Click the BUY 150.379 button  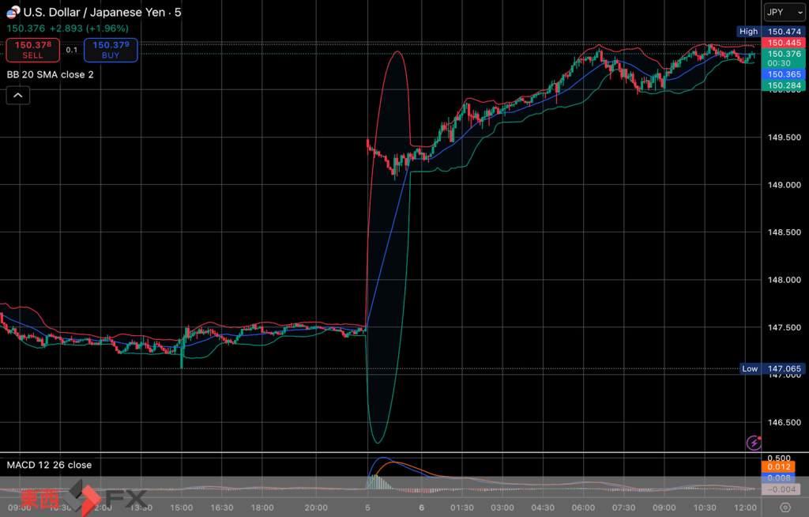click(x=111, y=50)
